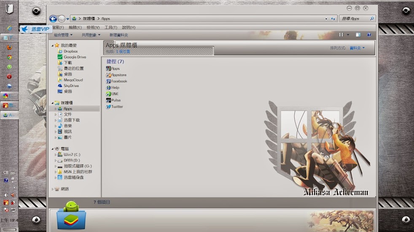Collapse the 電腦 tree section

[52, 149]
